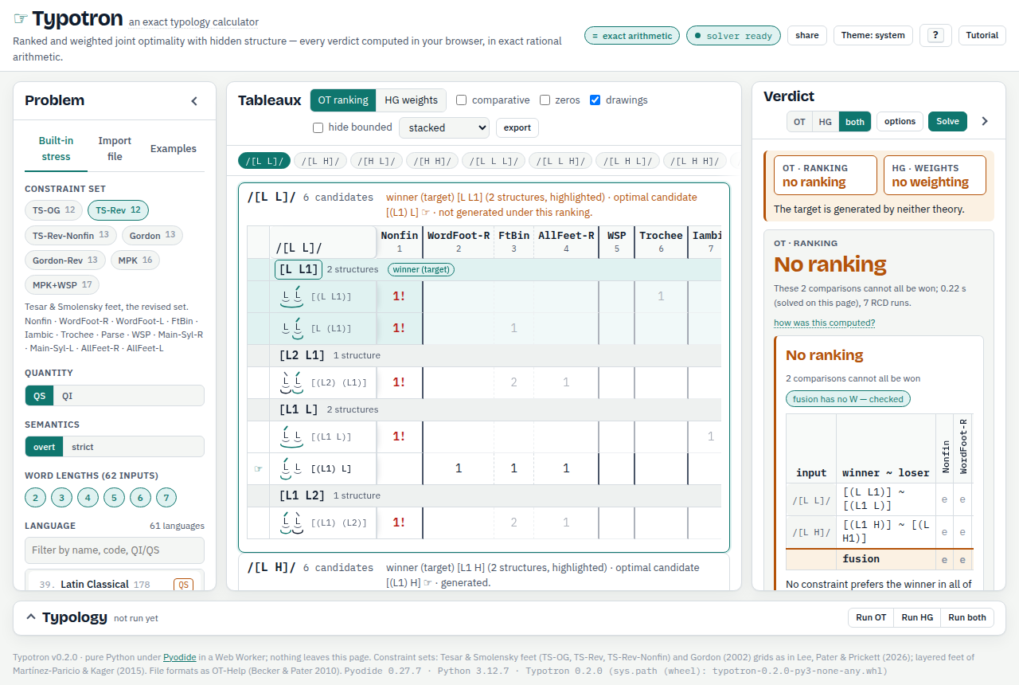Click the pointing hand optimal-candidate marker
The height and width of the screenshot is (685, 1019).
pos(258,468)
